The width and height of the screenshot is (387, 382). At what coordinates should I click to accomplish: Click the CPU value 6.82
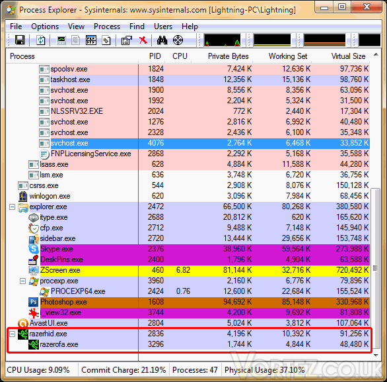[x=183, y=270]
